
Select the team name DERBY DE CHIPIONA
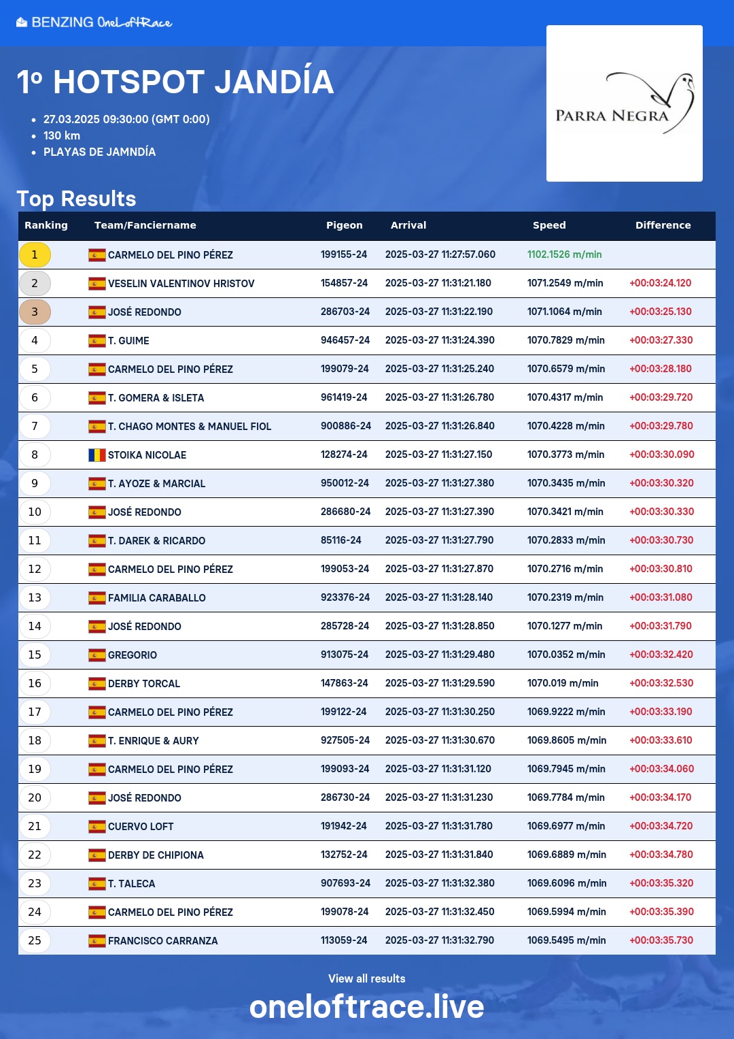pyautogui.click(x=156, y=855)
